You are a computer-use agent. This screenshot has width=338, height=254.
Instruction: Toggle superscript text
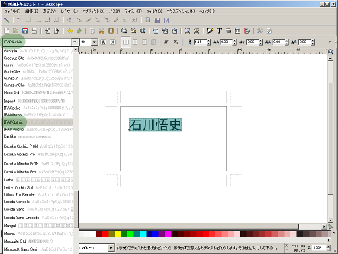pyautogui.click(x=166, y=42)
